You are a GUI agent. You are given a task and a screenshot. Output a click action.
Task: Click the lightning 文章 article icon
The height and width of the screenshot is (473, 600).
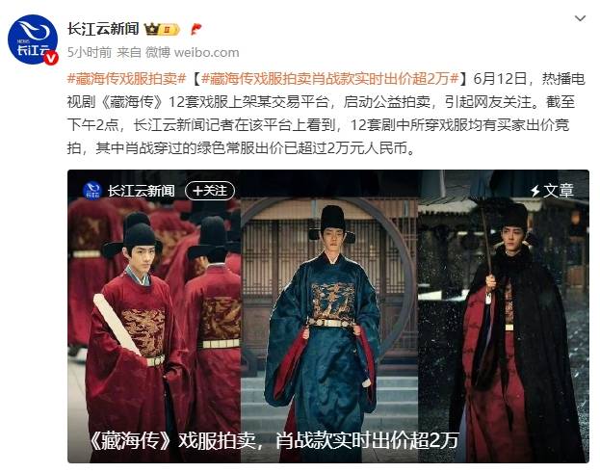click(x=535, y=191)
